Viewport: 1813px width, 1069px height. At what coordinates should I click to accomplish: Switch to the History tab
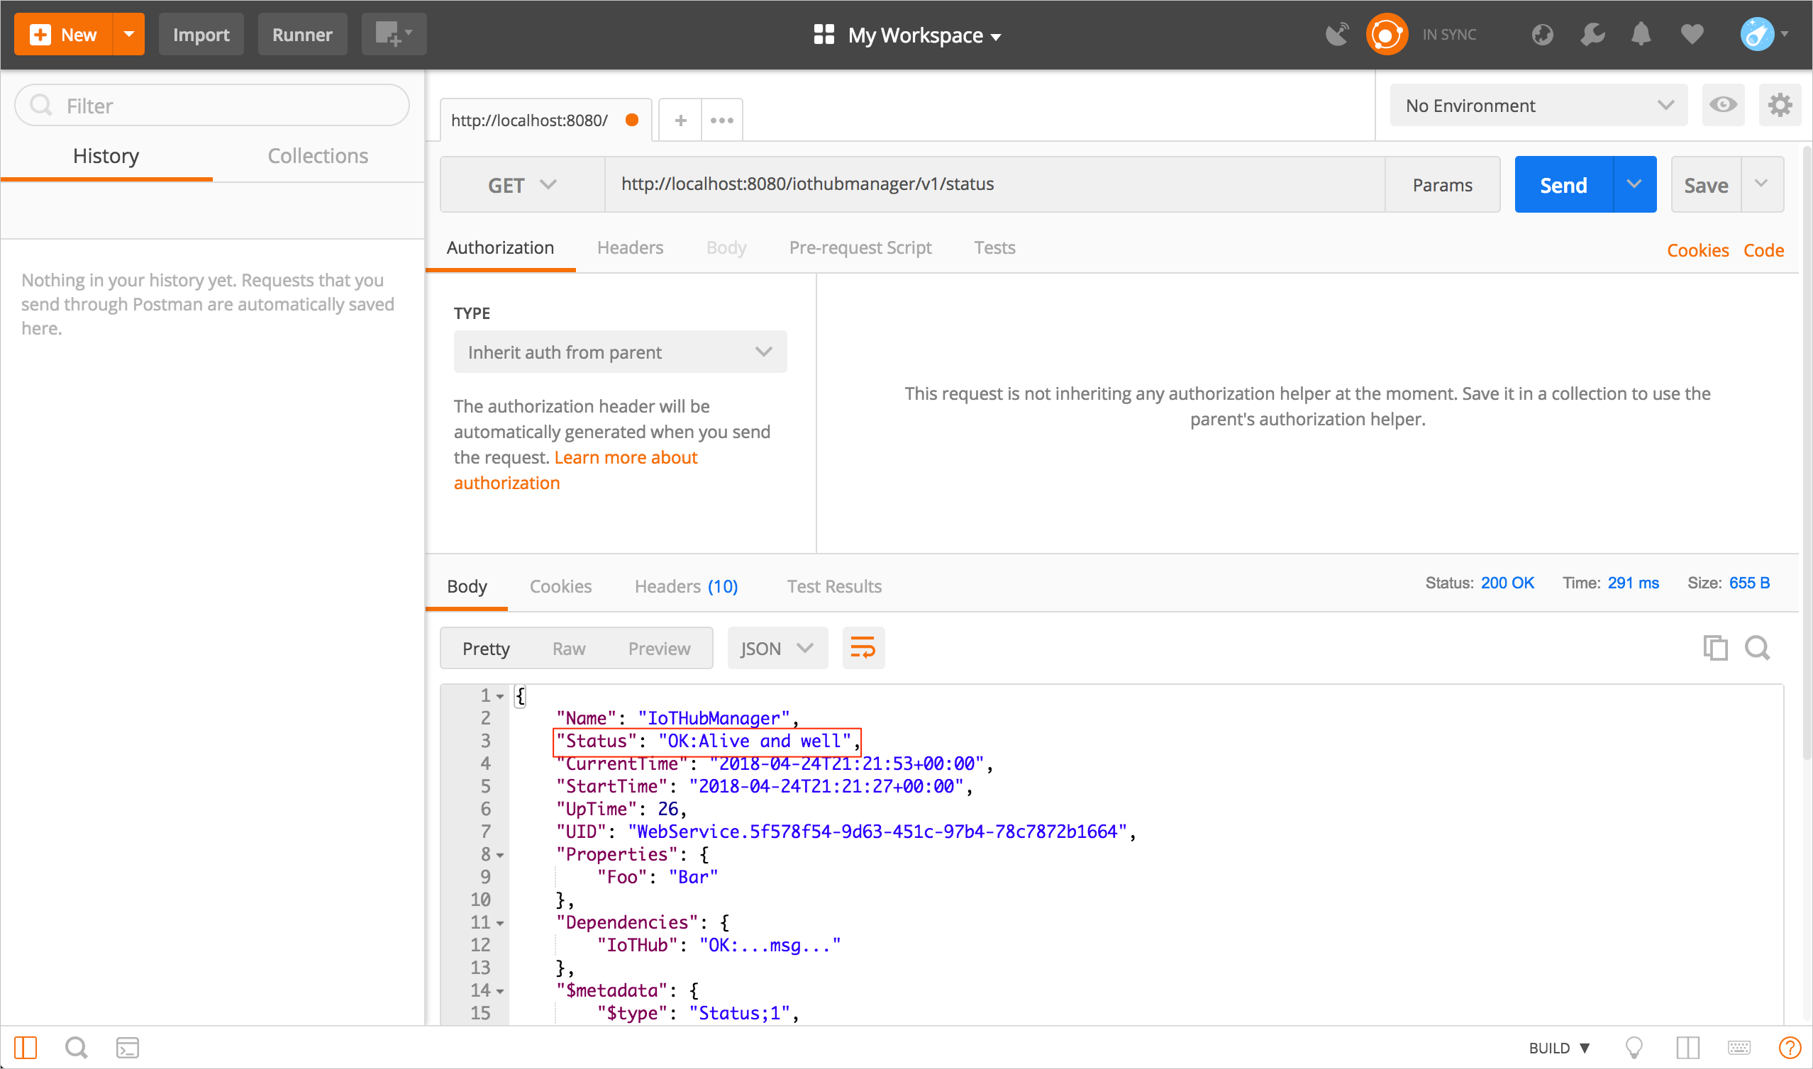pyautogui.click(x=106, y=155)
